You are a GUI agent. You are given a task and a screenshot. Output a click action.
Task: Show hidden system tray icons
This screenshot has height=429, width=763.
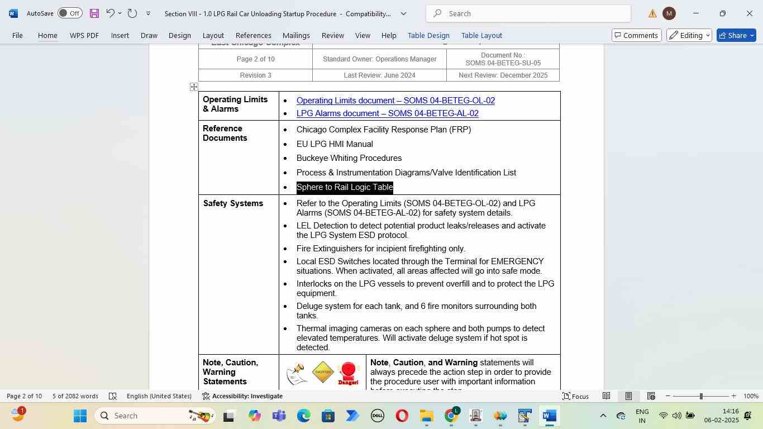point(603,416)
